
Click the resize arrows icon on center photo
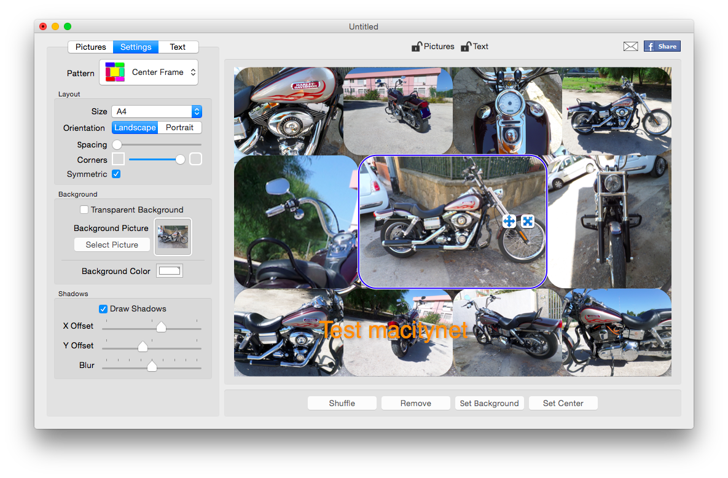(x=528, y=221)
